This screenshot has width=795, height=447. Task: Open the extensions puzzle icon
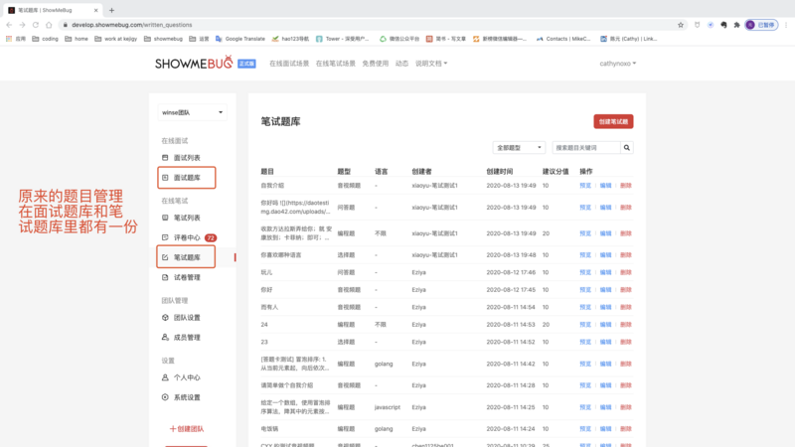tap(736, 25)
